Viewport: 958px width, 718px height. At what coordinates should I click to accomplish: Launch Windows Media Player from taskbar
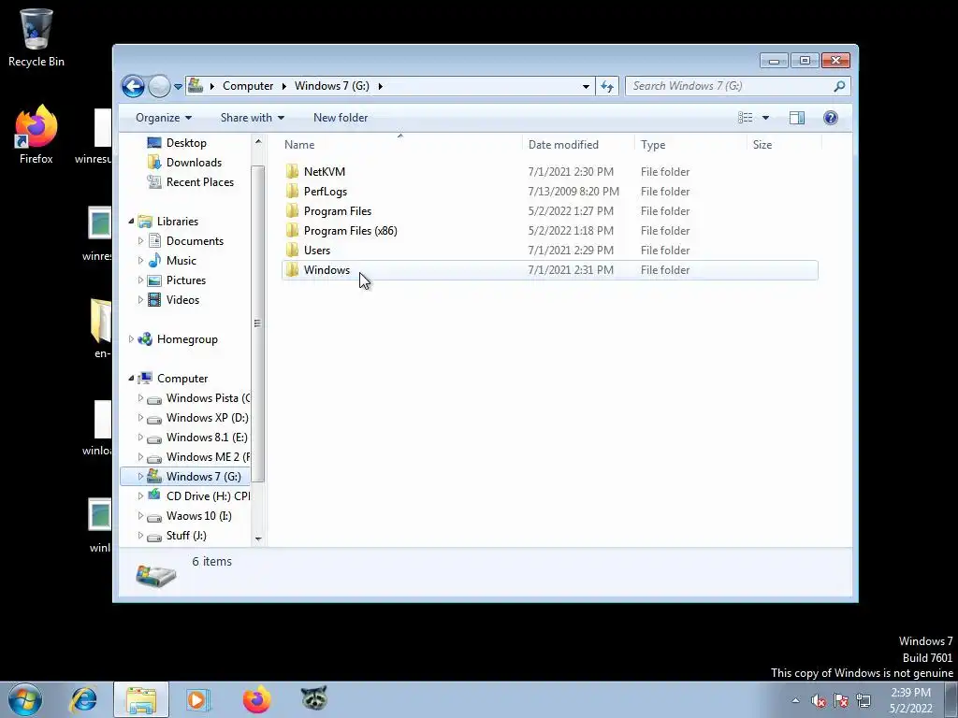click(x=198, y=699)
